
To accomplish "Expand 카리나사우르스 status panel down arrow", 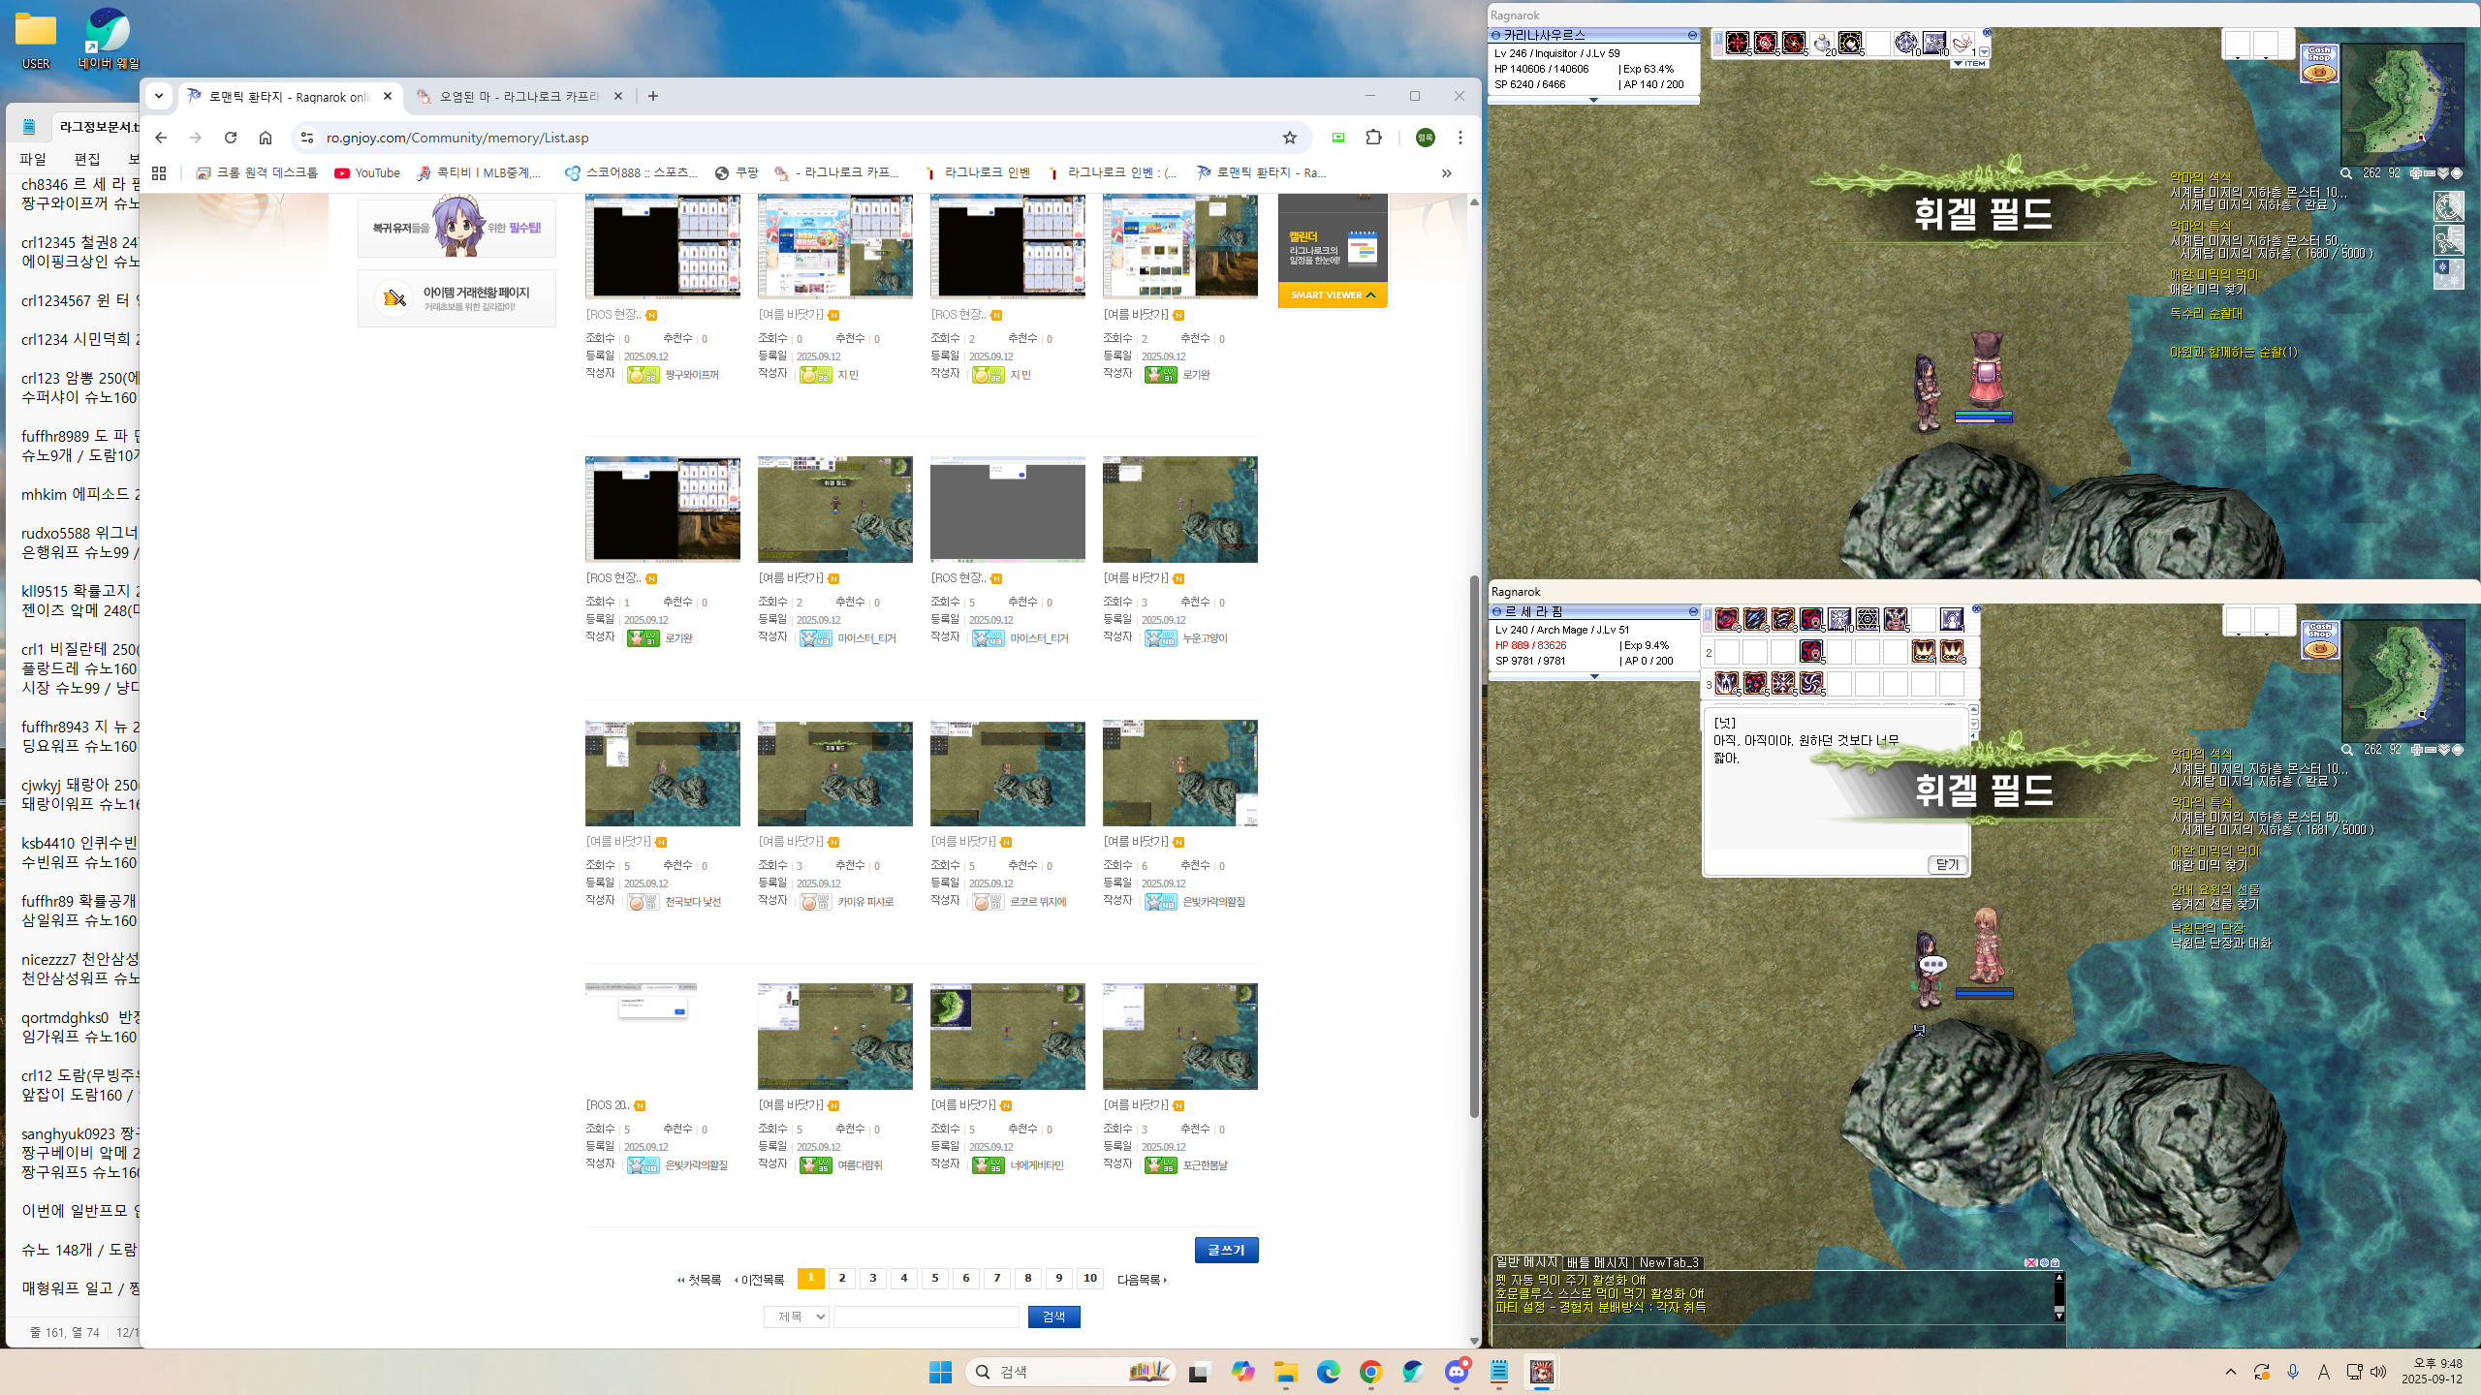I will 1593,100.
